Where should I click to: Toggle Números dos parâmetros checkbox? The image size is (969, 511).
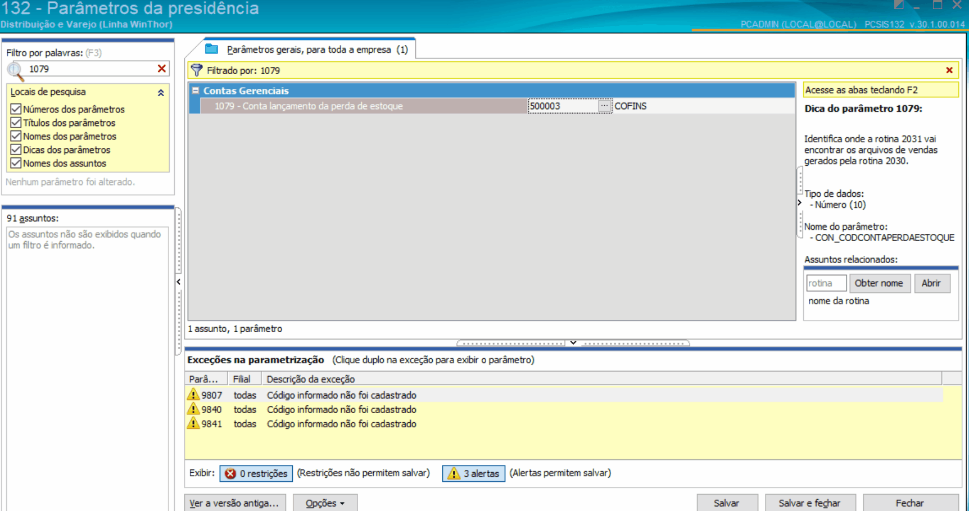point(16,109)
